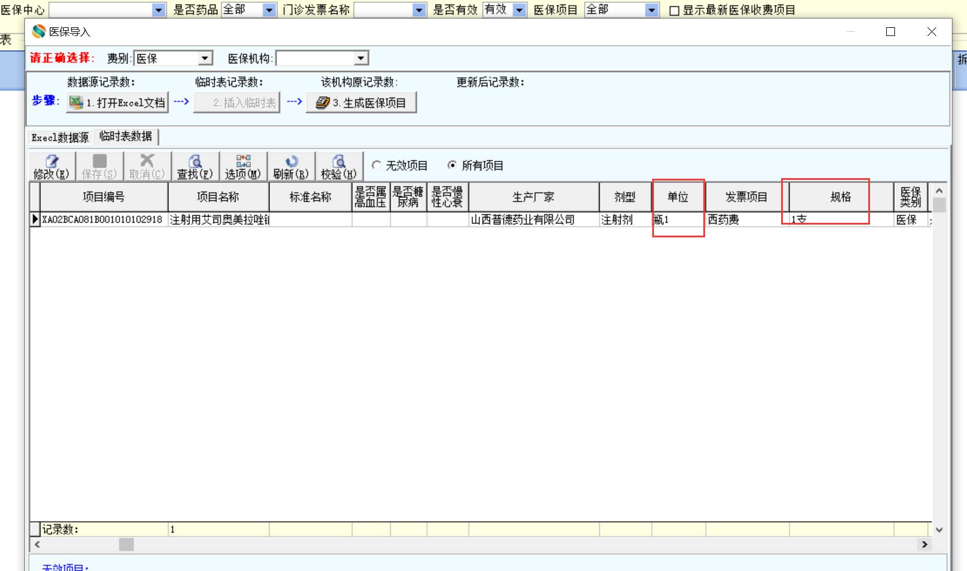Open the 查找(F) search tool
967x571 pixels.
point(195,167)
